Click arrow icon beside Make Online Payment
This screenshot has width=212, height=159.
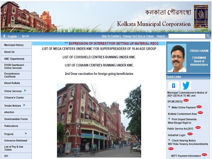click(169, 107)
